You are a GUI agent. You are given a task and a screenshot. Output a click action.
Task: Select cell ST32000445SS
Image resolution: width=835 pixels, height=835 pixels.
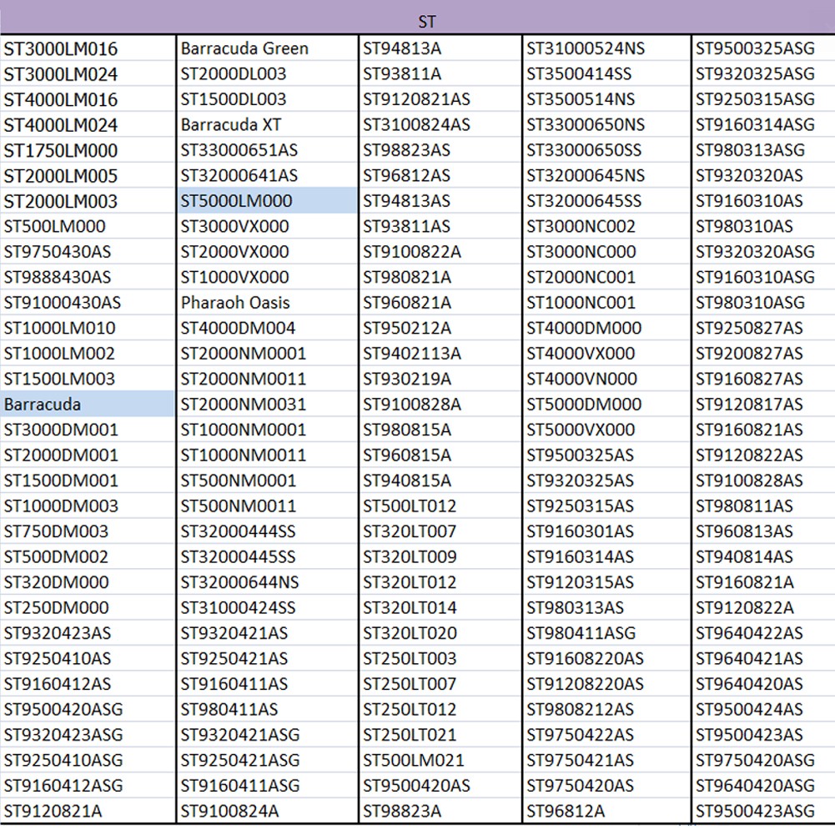tap(267, 556)
